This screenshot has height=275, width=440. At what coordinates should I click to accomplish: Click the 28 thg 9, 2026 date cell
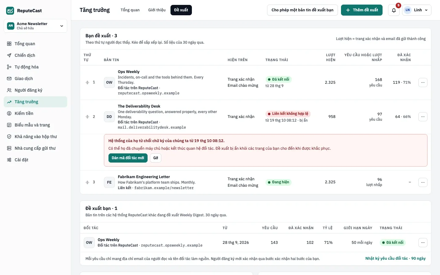coord(236,243)
